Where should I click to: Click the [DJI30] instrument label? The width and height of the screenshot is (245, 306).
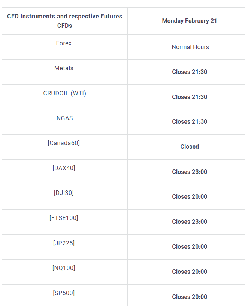click(64, 193)
